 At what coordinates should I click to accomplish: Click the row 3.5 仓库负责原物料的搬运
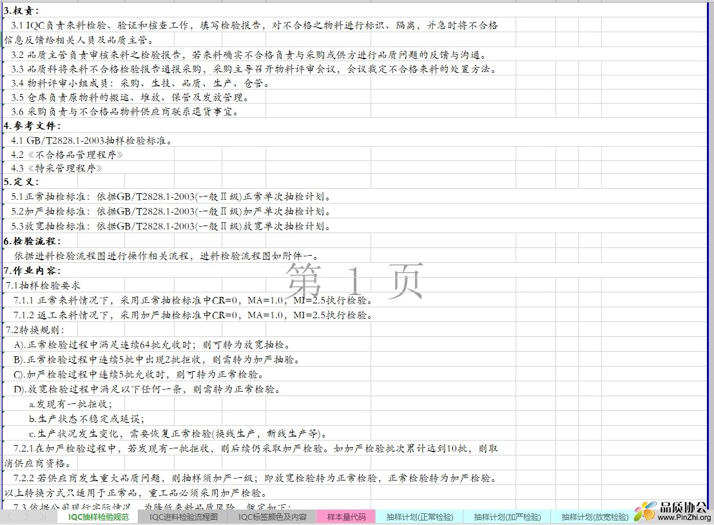pos(130,97)
